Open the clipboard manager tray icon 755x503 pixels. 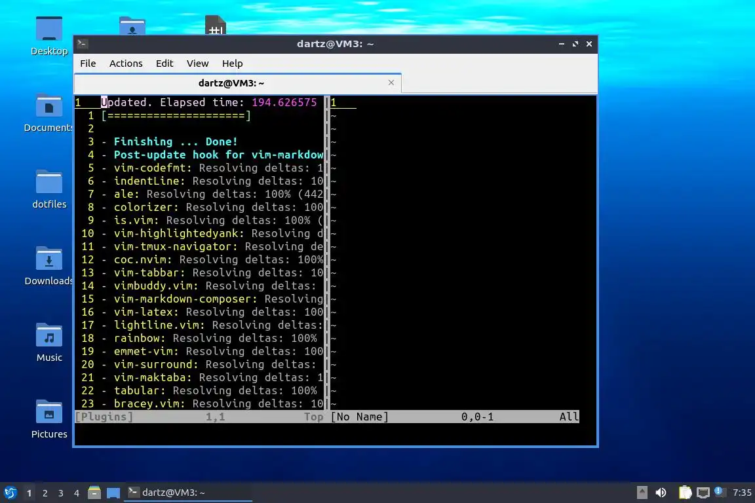685,493
